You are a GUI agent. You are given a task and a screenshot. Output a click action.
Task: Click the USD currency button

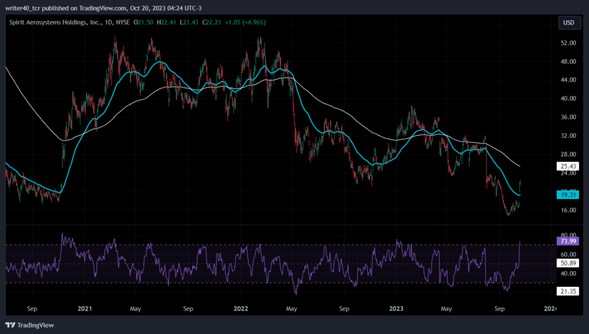coord(569,22)
